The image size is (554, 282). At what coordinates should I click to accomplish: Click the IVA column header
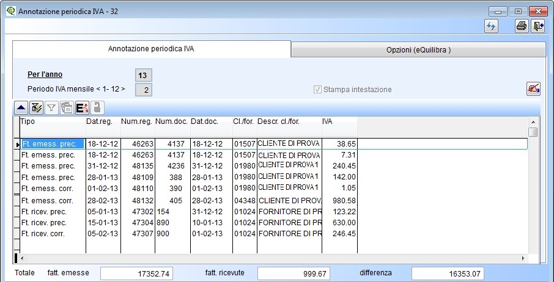[339, 127]
